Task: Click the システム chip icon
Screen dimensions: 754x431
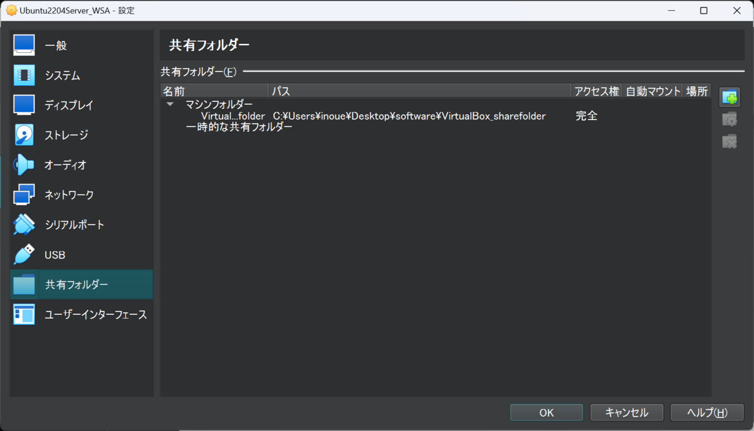Action: coord(24,75)
